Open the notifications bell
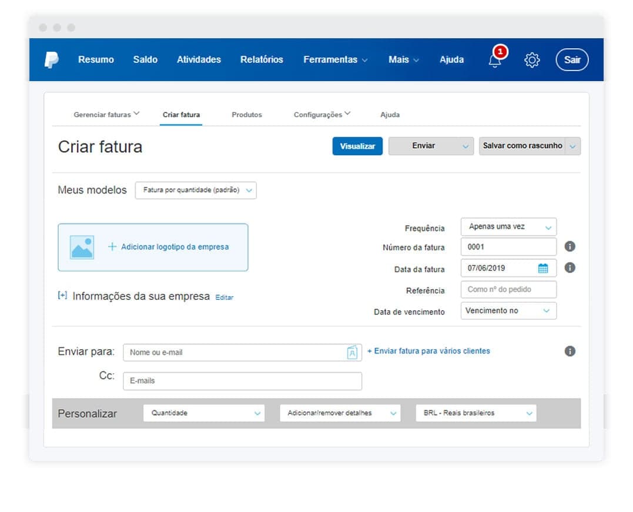The height and width of the screenshot is (512, 633). [x=495, y=60]
